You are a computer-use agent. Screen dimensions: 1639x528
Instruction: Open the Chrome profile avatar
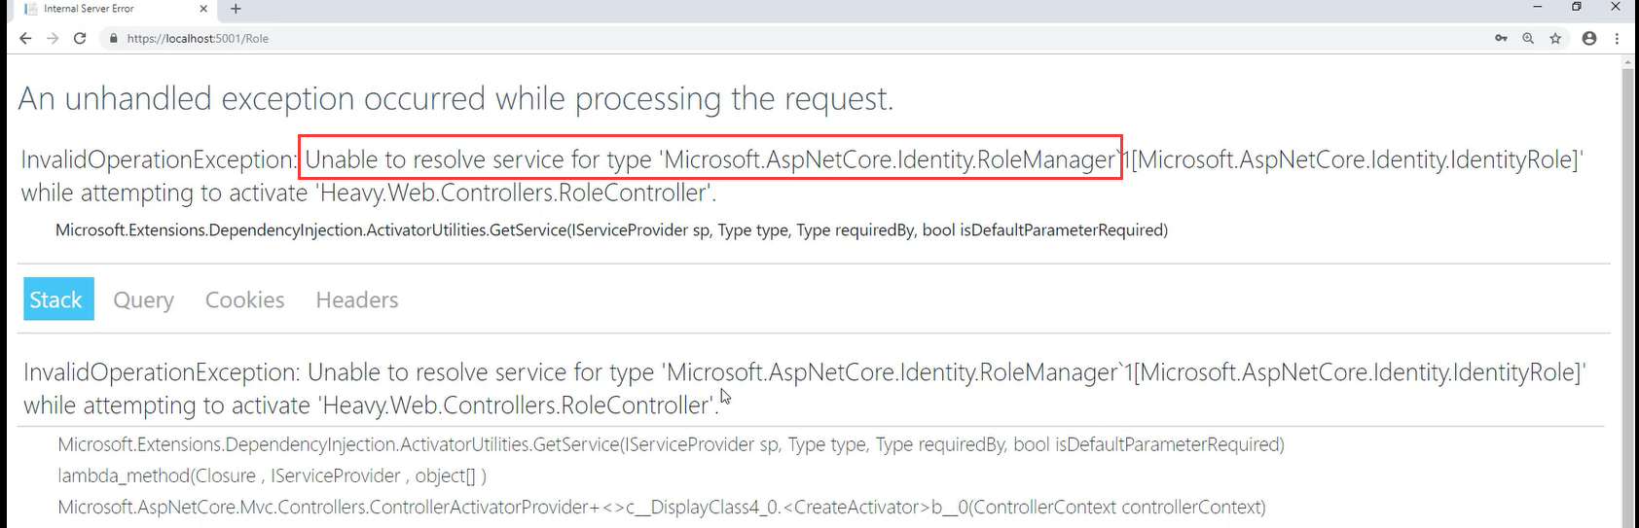click(x=1589, y=38)
